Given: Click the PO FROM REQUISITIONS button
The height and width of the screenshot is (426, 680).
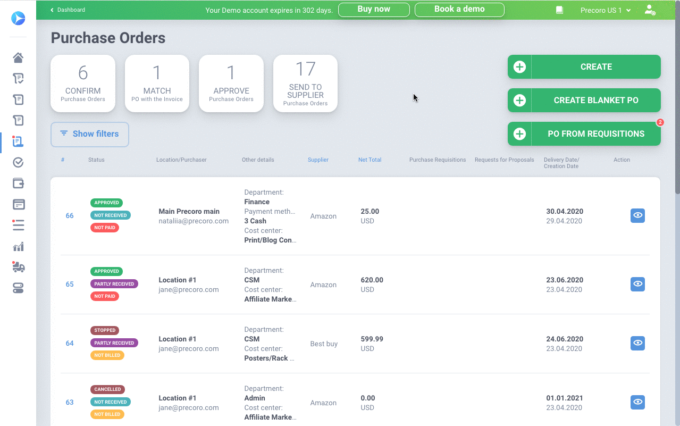Looking at the screenshot, I should click(x=584, y=134).
